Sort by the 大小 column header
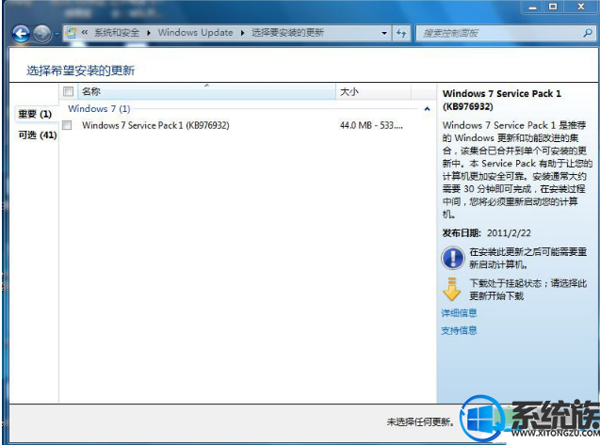Image resolution: width=600 pixels, height=445 pixels. (373, 92)
